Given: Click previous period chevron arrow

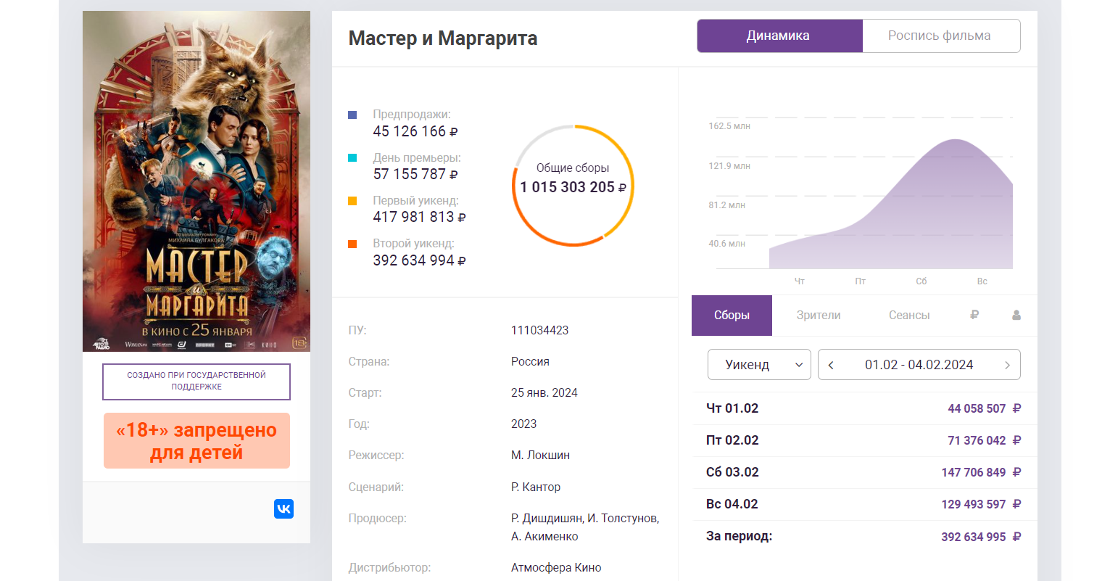Looking at the screenshot, I should point(830,364).
